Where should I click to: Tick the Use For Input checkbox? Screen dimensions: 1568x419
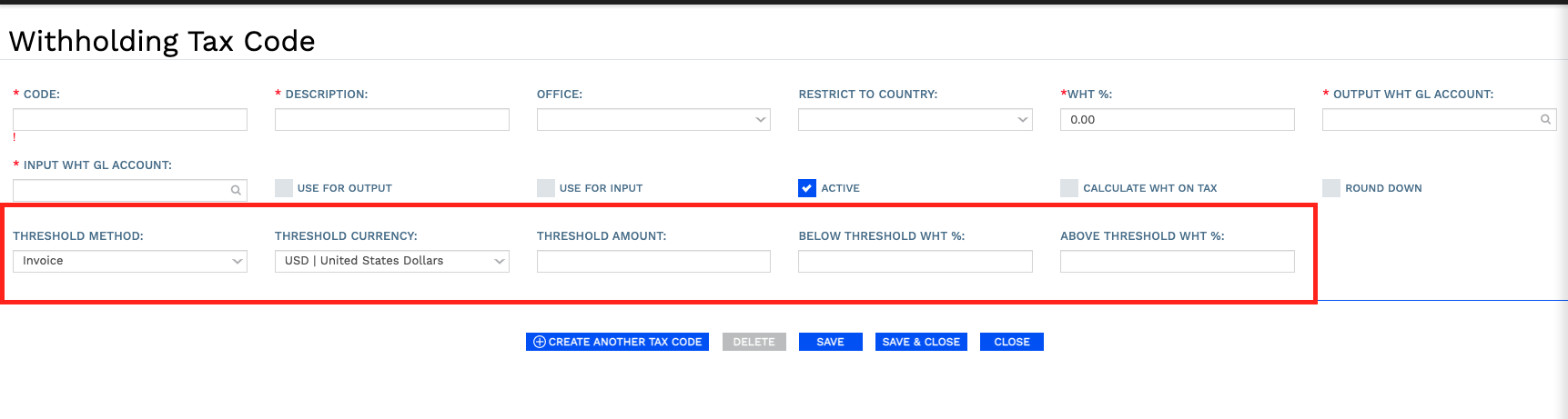[546, 188]
